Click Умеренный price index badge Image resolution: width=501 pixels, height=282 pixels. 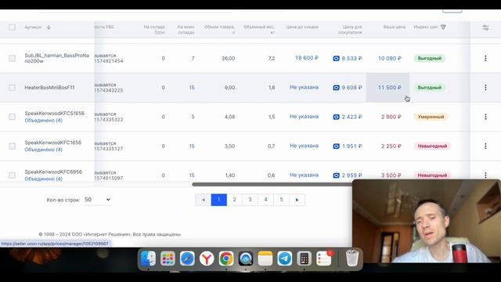coord(431,117)
